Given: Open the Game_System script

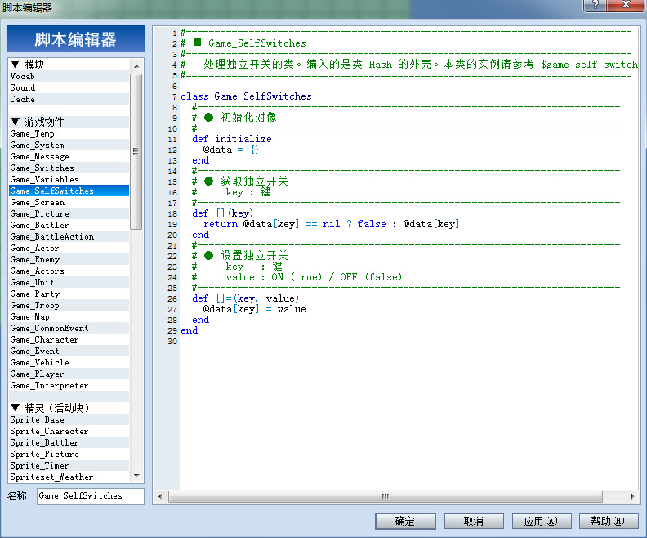Looking at the screenshot, I should click(x=69, y=145).
